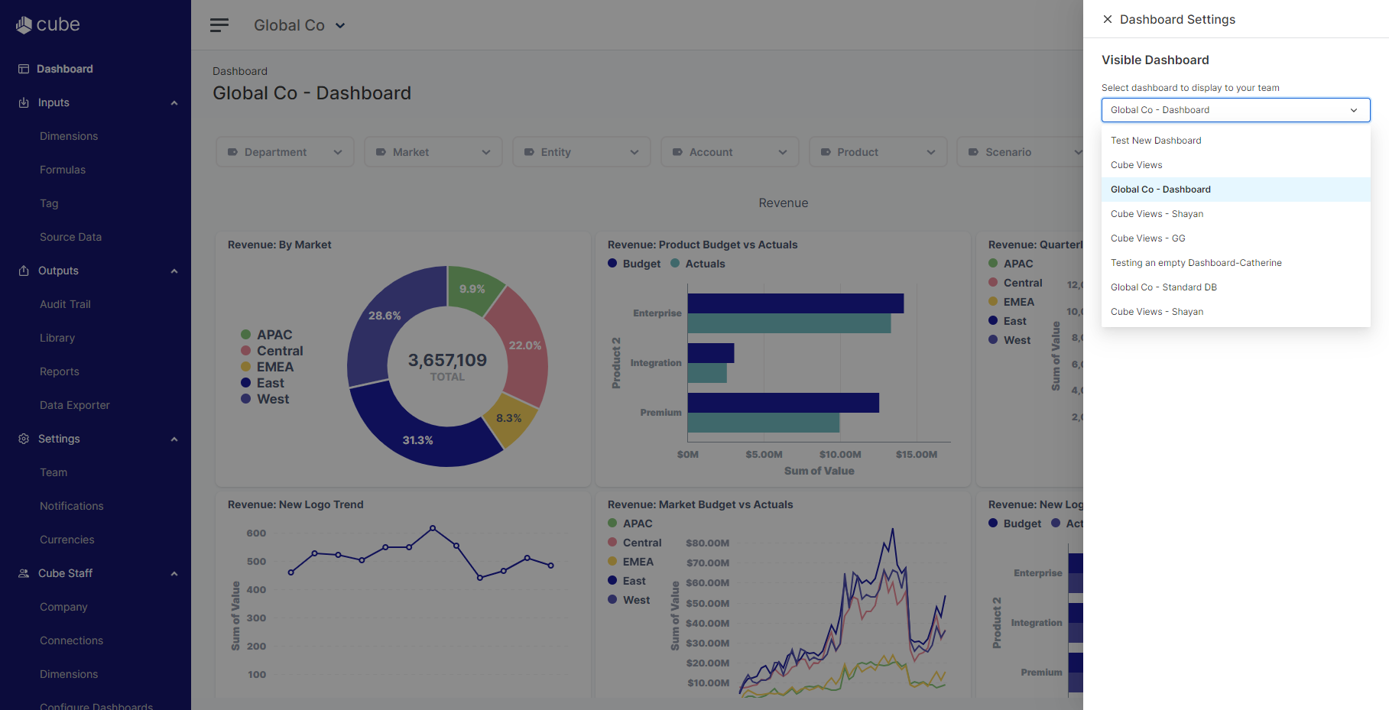This screenshot has height=710, width=1389.
Task: Open the Team settings page
Action: point(54,472)
